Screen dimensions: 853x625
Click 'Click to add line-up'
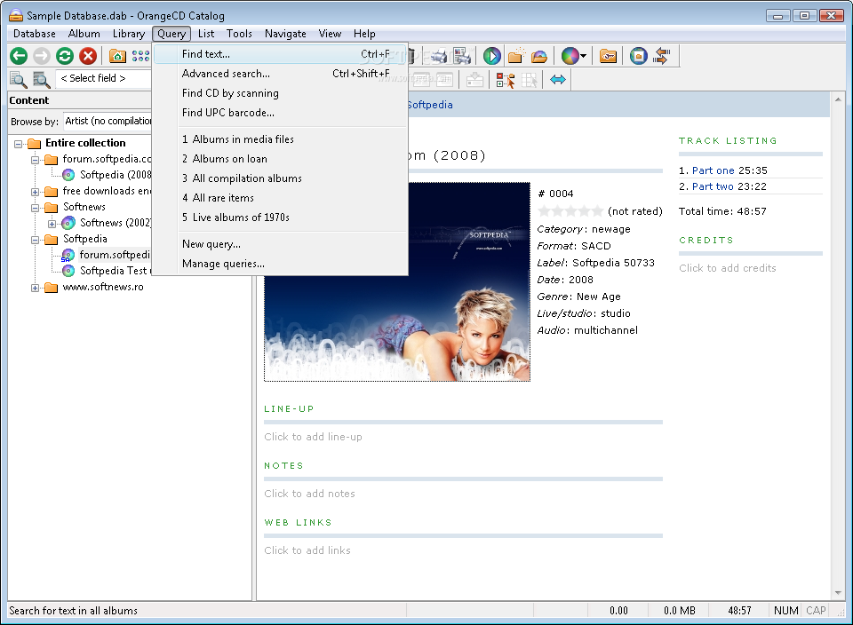[313, 437]
